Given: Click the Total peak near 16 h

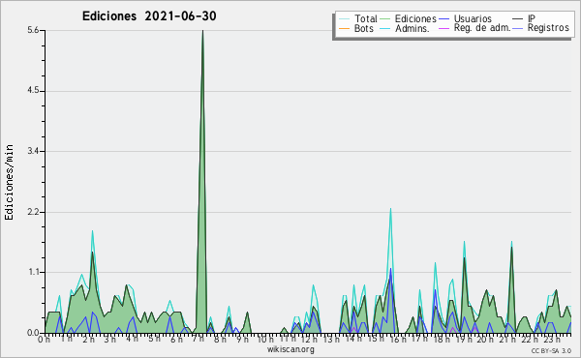Looking at the screenshot, I should (x=390, y=209).
